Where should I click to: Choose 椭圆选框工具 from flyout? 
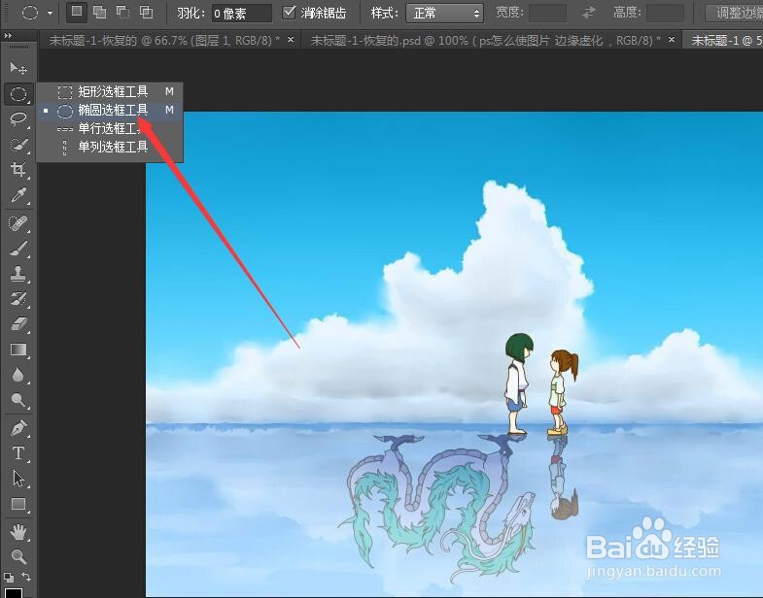[x=110, y=111]
